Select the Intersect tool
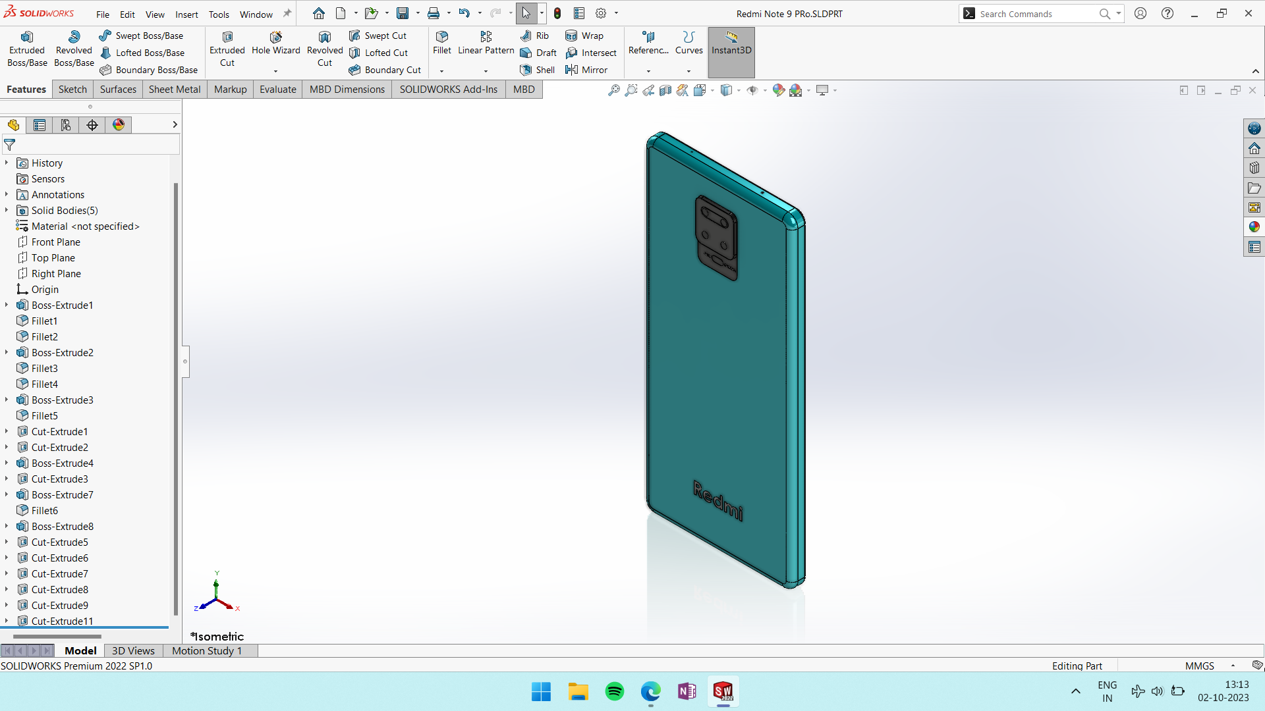The image size is (1265, 711). pos(591,53)
